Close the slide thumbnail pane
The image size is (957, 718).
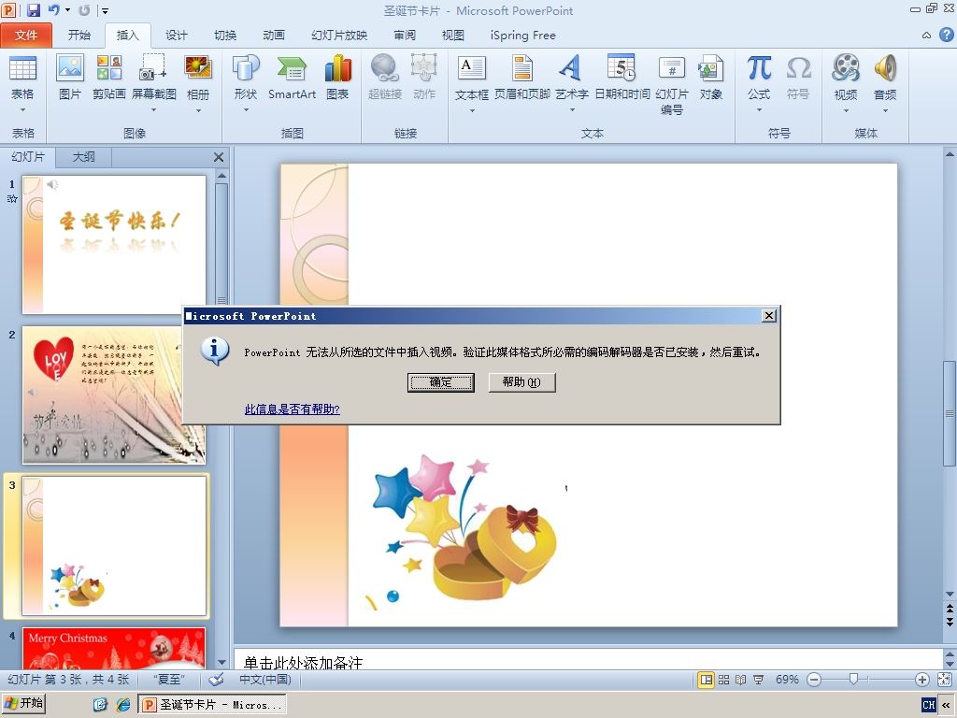tap(219, 157)
